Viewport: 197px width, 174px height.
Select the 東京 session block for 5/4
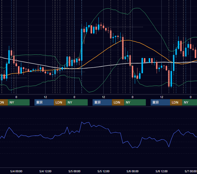[44, 102]
